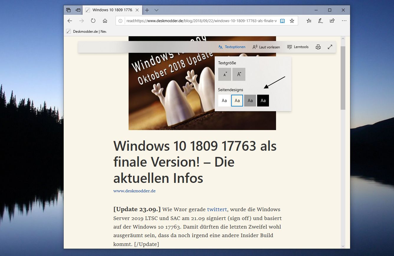The width and height of the screenshot is (394, 256).
Task: Click the Forward navigation arrow
Action: pyautogui.click(x=82, y=21)
